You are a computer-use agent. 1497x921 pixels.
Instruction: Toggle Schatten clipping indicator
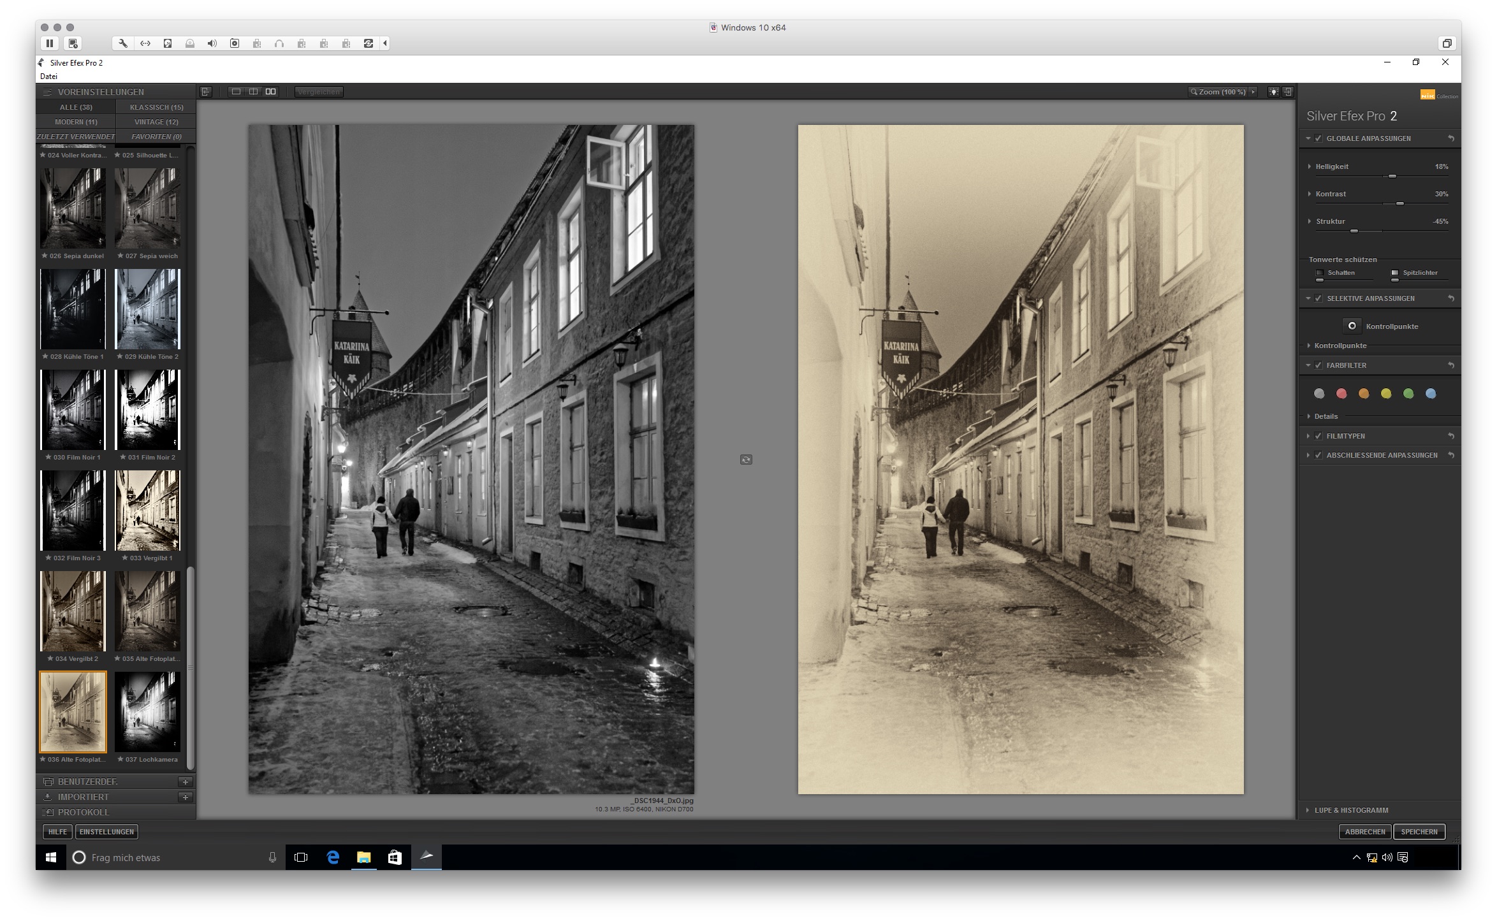click(1320, 273)
